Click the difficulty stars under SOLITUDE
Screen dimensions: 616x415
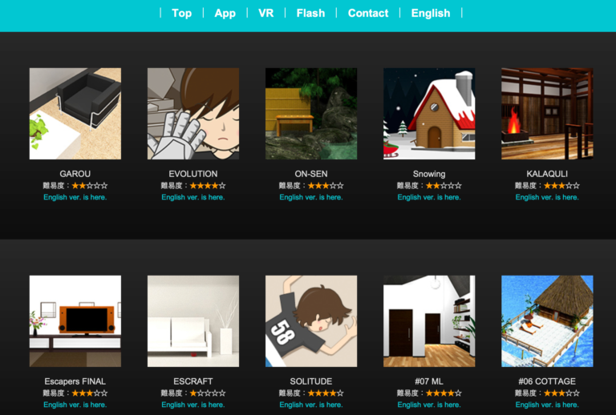(x=326, y=393)
